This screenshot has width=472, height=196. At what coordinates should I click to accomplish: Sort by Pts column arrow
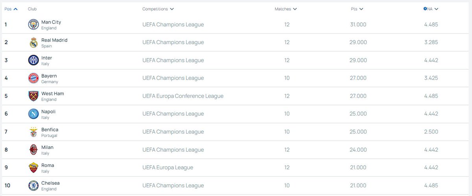[x=361, y=9]
